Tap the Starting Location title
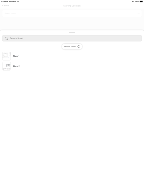 click(x=72, y=6)
